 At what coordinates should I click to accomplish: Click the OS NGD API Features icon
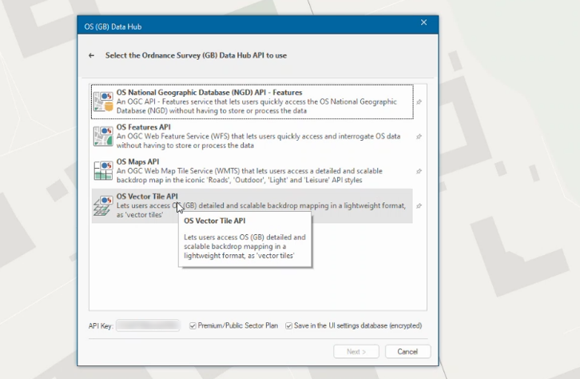(x=103, y=102)
